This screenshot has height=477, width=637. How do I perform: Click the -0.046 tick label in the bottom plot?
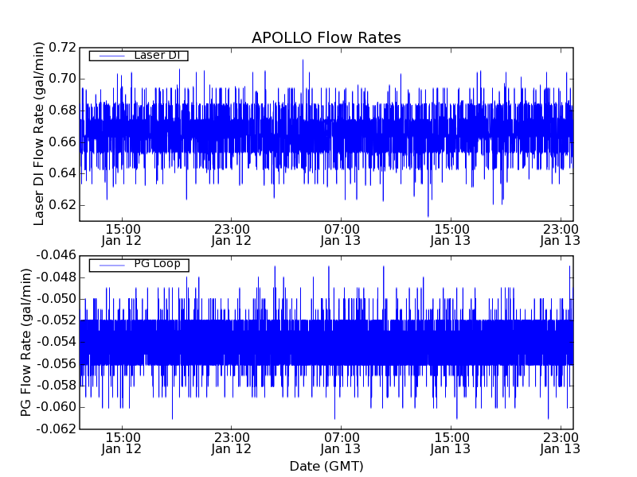(56, 255)
